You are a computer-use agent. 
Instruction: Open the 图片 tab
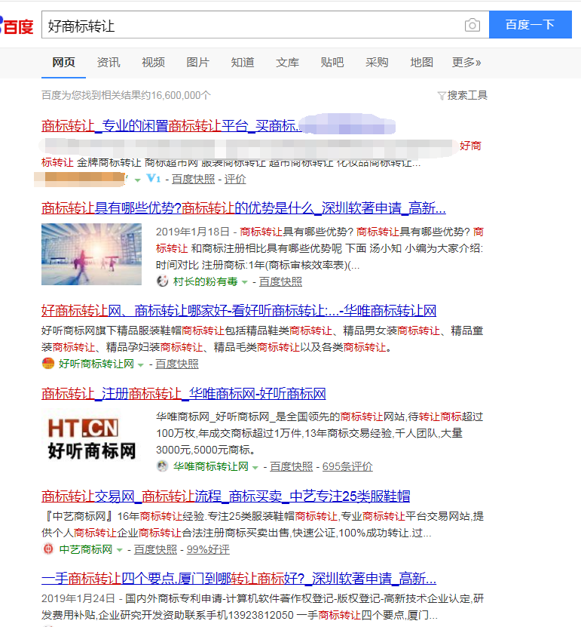198,63
